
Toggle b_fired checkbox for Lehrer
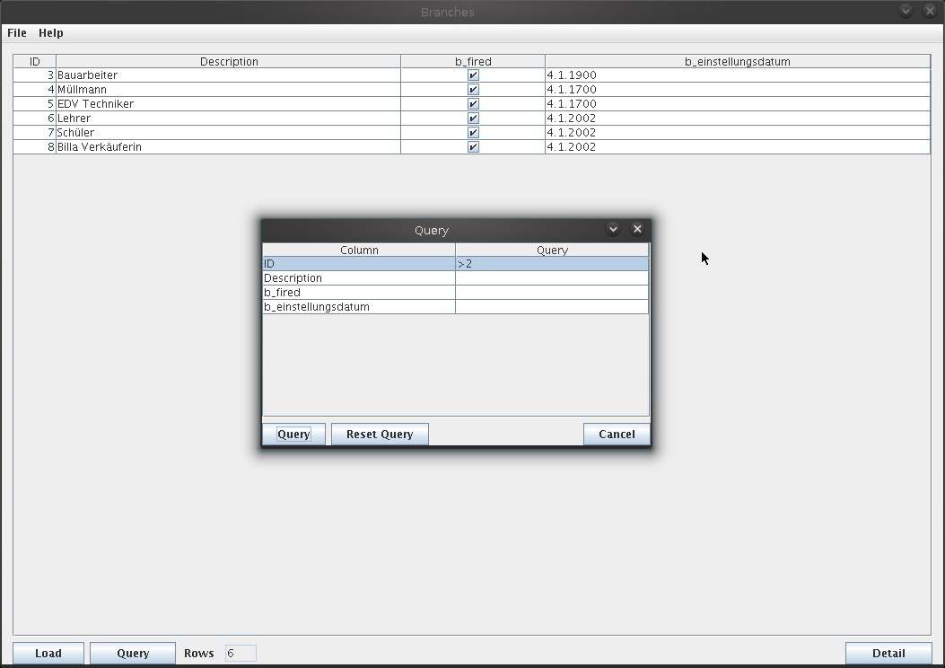pyautogui.click(x=473, y=119)
